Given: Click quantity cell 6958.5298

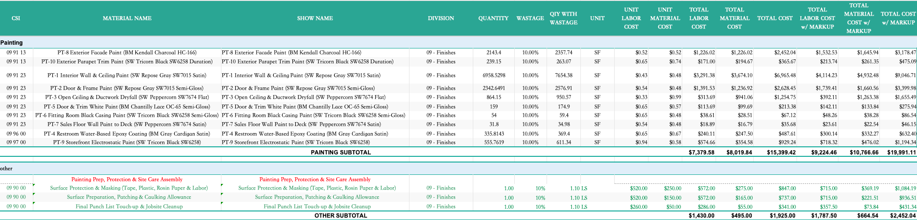Looking at the screenshot, I should coord(494,76).
